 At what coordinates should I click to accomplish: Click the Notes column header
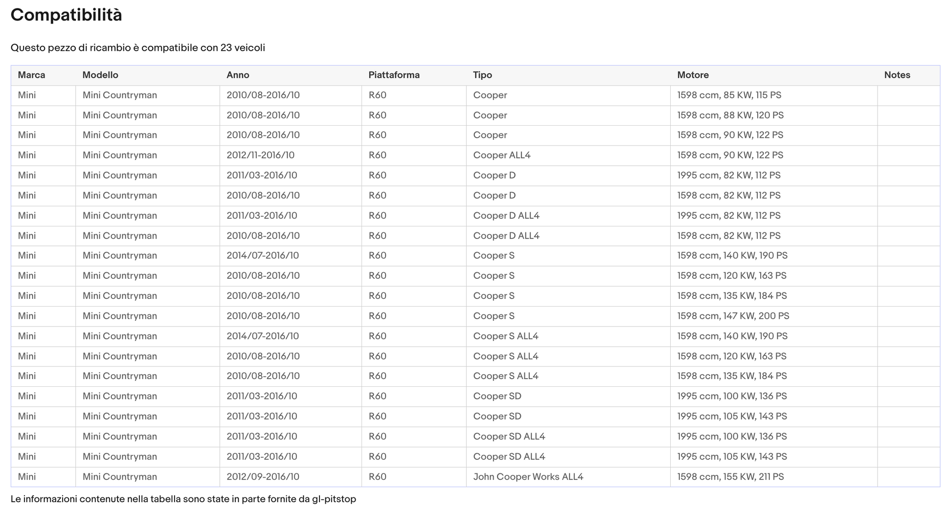tap(897, 75)
